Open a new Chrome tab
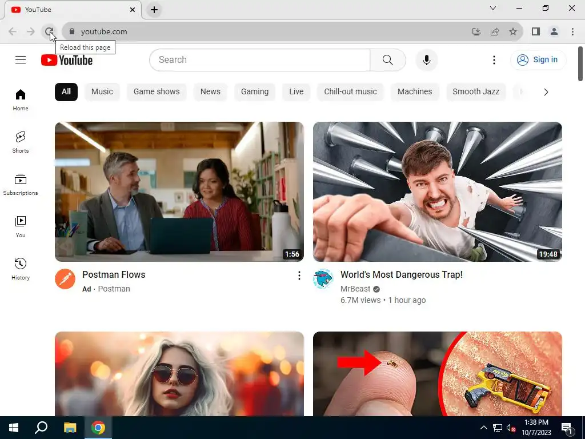Image resolution: width=585 pixels, height=439 pixels. (x=154, y=10)
